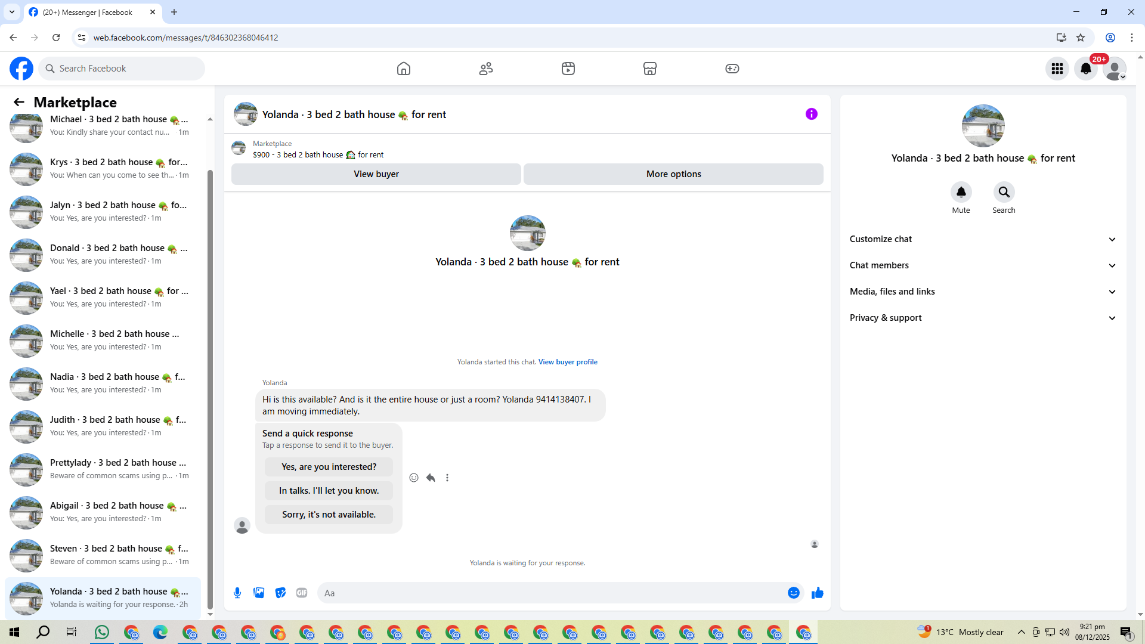The height and width of the screenshot is (644, 1145).
Task: Send quick response 'In talks. I'll let you know.'
Action: click(x=329, y=491)
